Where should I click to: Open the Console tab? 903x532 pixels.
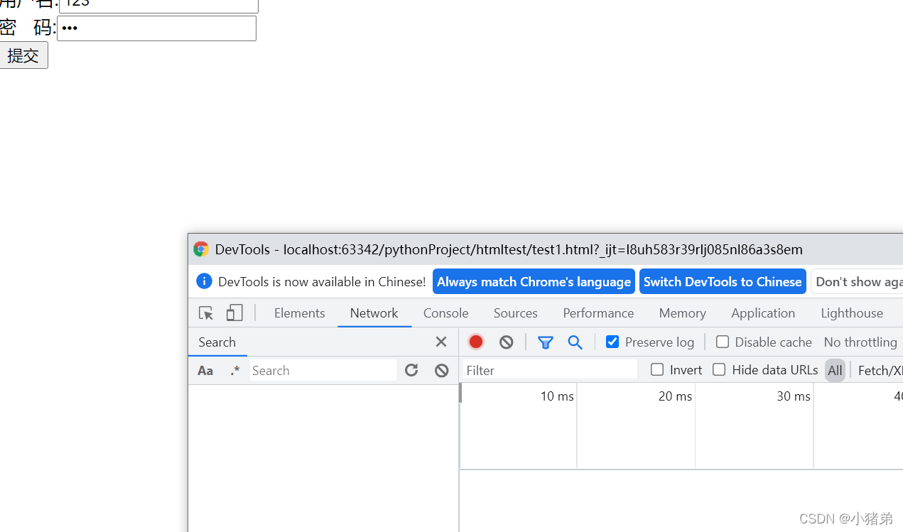click(x=446, y=313)
